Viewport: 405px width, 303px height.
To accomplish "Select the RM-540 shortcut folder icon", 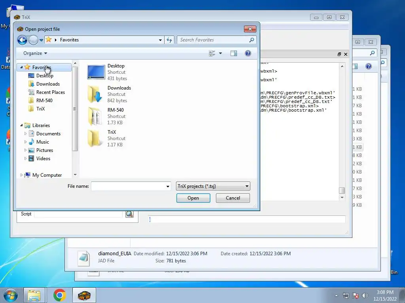I will (x=95, y=116).
